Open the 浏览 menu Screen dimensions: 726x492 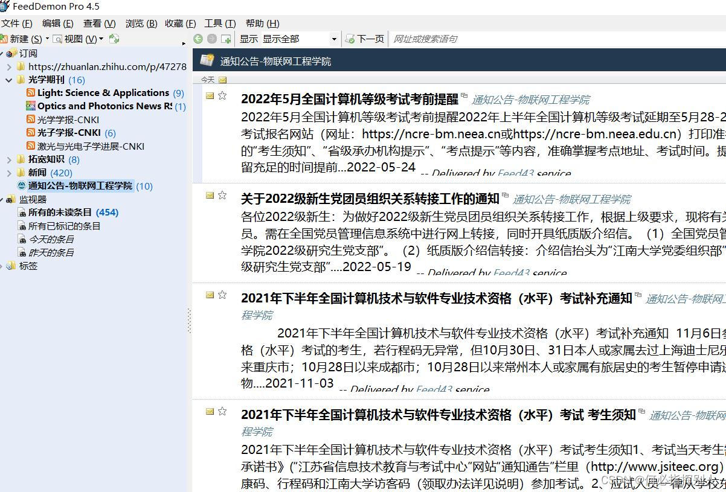pos(140,24)
